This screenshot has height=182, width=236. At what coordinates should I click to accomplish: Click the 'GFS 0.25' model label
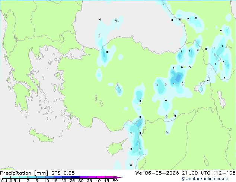click(63, 173)
